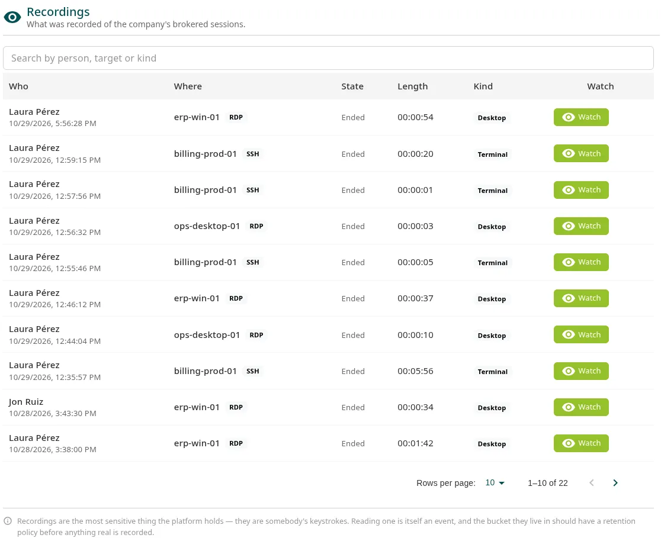
Task: Click the length value 00:05:56
Action: click(415, 371)
